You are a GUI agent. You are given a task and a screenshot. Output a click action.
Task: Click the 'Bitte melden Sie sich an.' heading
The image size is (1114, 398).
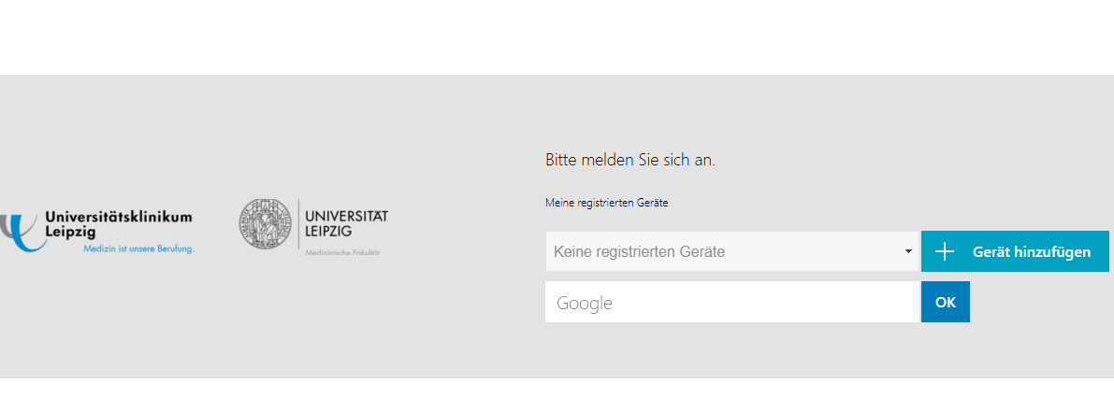click(x=629, y=160)
